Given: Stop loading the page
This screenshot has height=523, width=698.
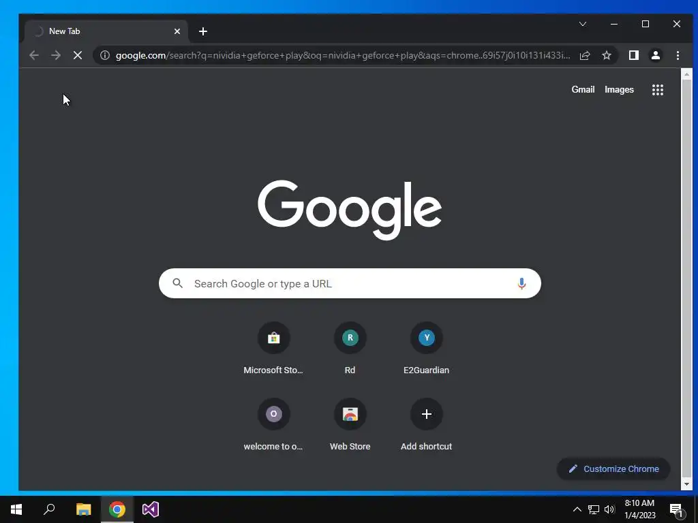Looking at the screenshot, I should coord(78,56).
